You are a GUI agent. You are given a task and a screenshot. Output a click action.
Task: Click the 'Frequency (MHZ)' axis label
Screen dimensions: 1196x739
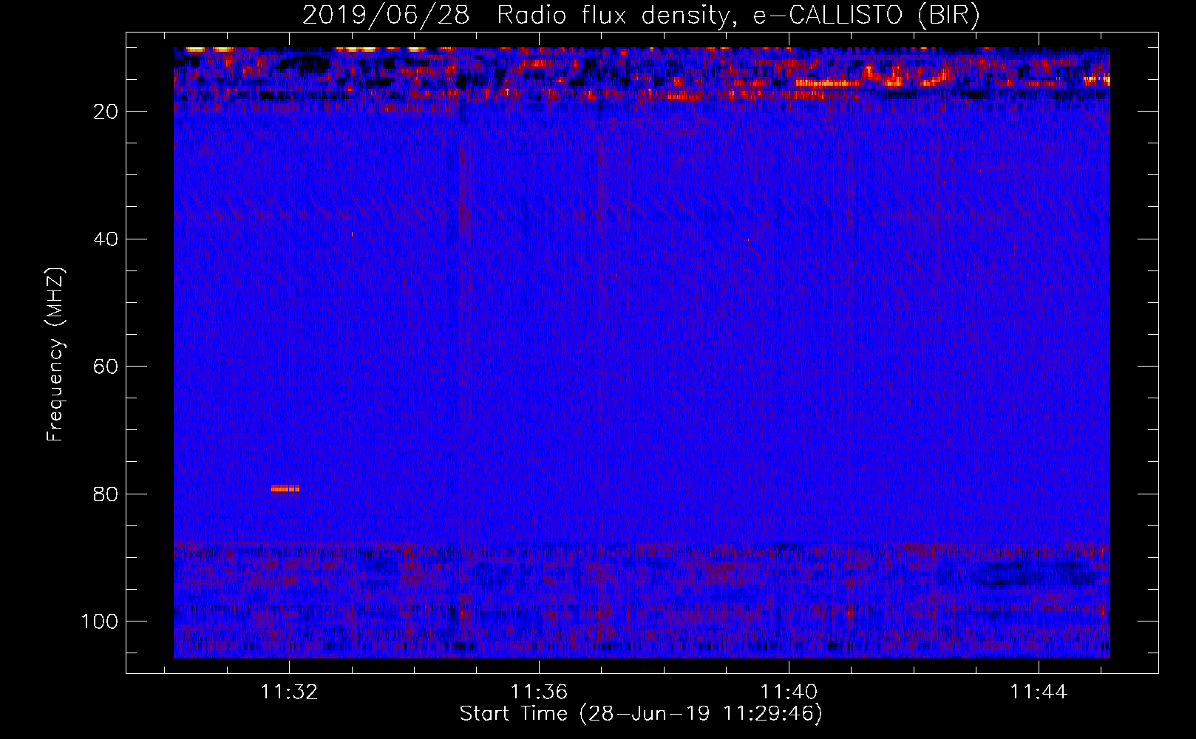pyautogui.click(x=55, y=354)
